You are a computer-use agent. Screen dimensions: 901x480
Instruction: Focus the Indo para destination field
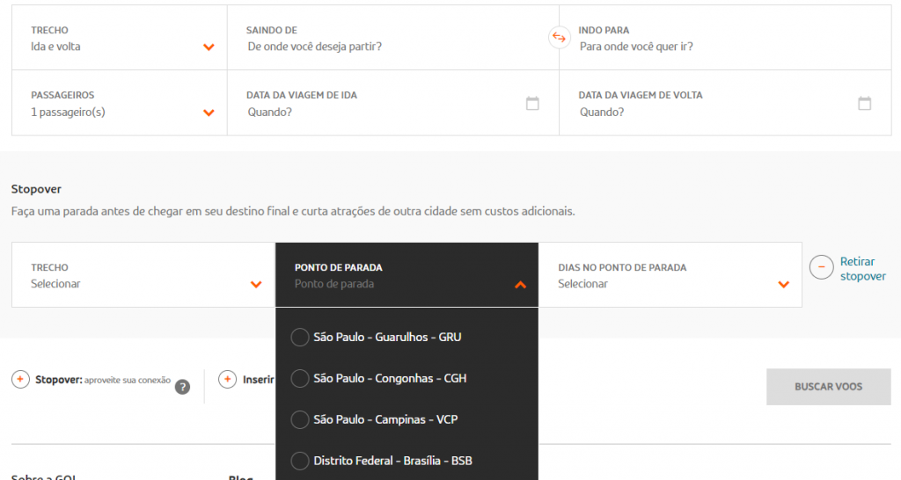(722, 47)
